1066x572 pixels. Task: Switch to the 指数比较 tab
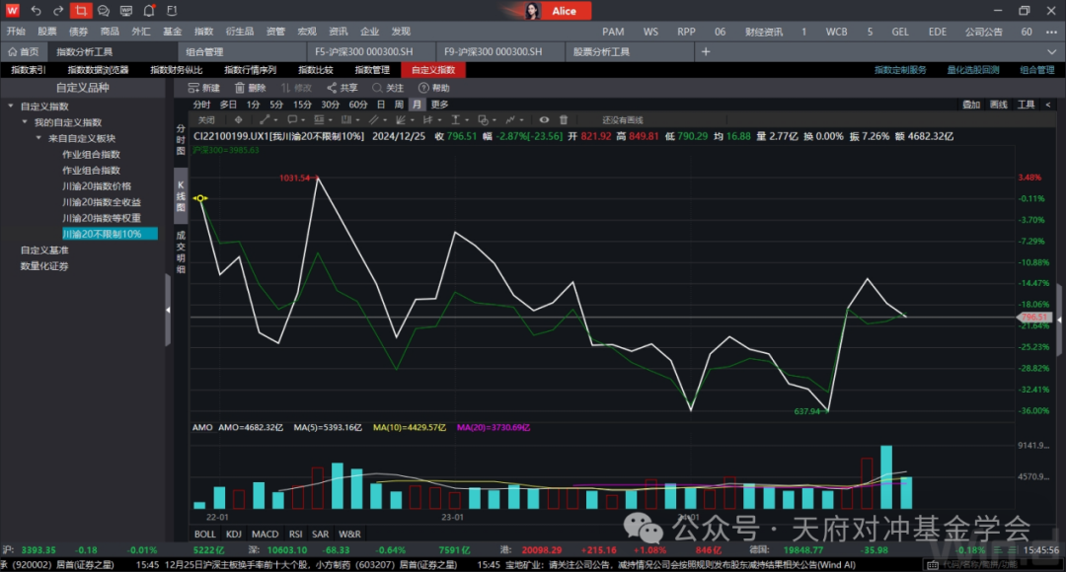coord(315,70)
